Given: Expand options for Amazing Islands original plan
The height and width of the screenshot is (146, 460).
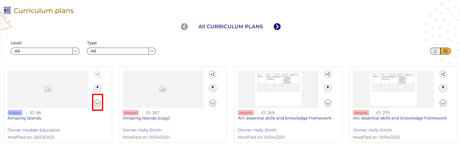Looking at the screenshot, I should [x=97, y=103].
